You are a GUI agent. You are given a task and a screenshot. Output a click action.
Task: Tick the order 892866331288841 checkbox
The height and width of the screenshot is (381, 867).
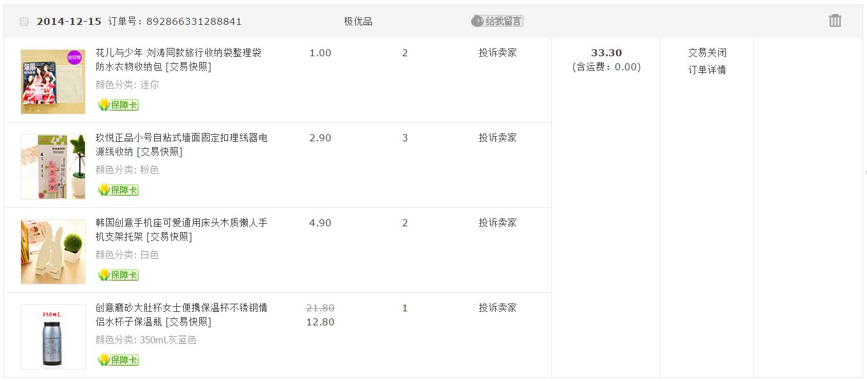pos(24,22)
